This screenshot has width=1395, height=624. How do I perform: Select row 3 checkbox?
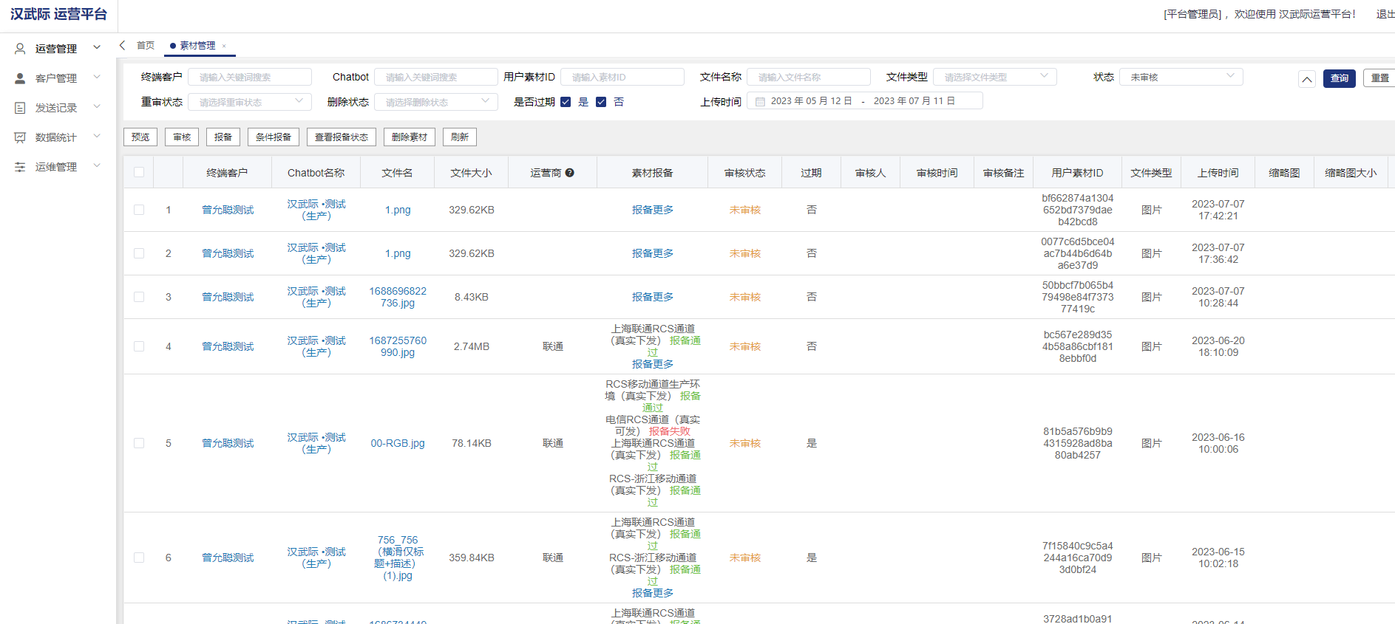pyautogui.click(x=139, y=297)
